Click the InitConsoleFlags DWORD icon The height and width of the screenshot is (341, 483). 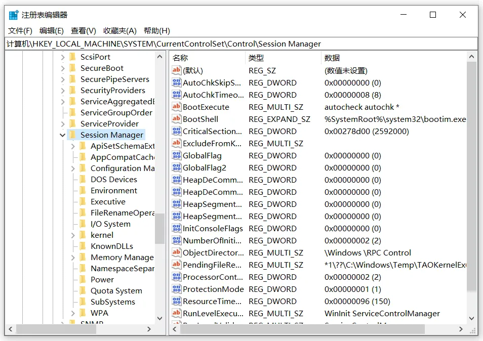point(177,228)
